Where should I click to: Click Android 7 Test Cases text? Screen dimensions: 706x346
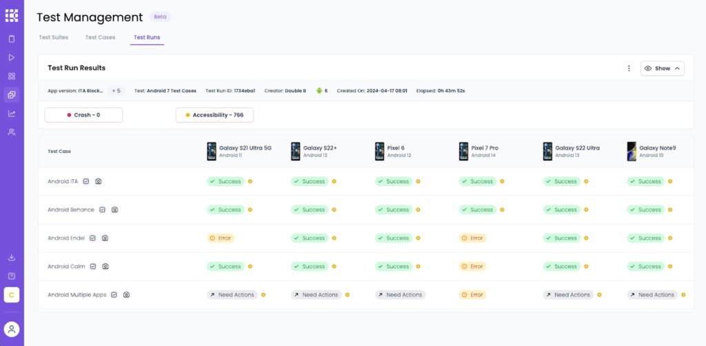(172, 90)
